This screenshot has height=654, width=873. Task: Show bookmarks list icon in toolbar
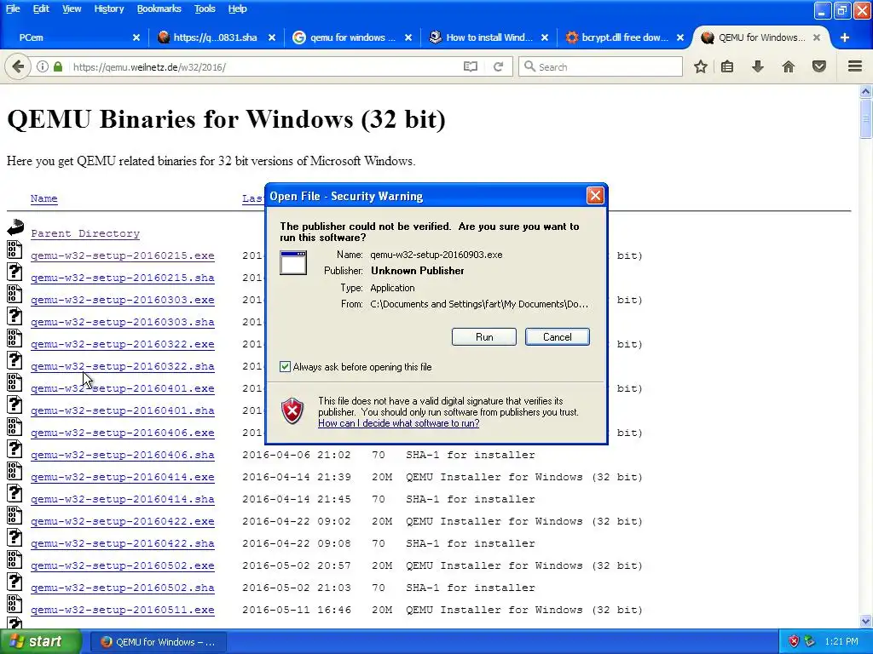point(727,66)
